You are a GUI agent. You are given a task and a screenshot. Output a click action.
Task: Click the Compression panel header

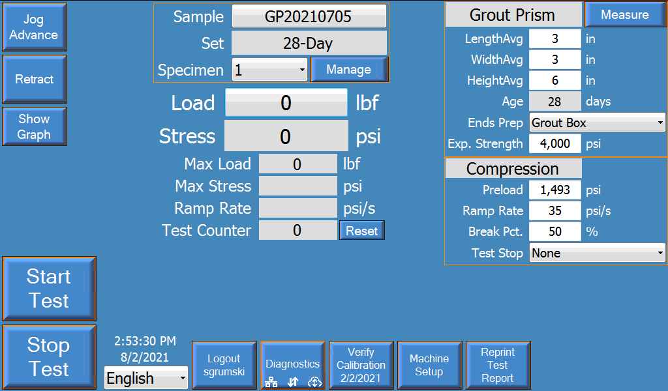(x=513, y=169)
